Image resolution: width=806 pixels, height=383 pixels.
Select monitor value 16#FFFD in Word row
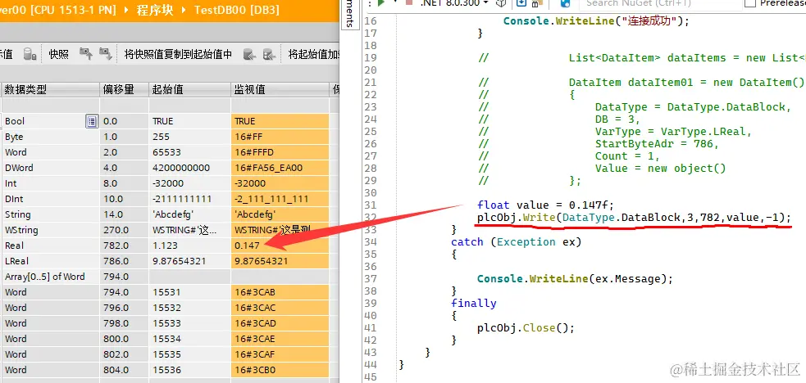coord(280,152)
